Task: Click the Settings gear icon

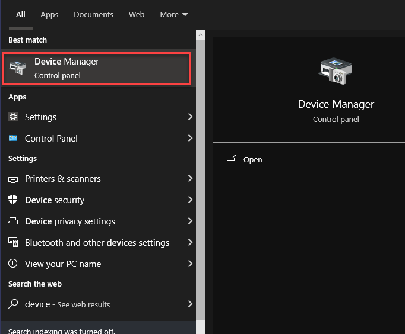Action: pyautogui.click(x=13, y=117)
